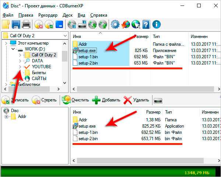Click the folder tree scroll down arrow

(65, 83)
